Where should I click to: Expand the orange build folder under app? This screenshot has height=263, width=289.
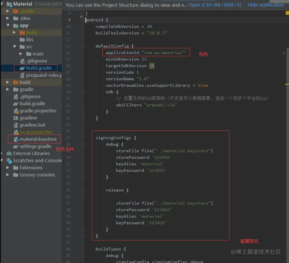[14, 33]
